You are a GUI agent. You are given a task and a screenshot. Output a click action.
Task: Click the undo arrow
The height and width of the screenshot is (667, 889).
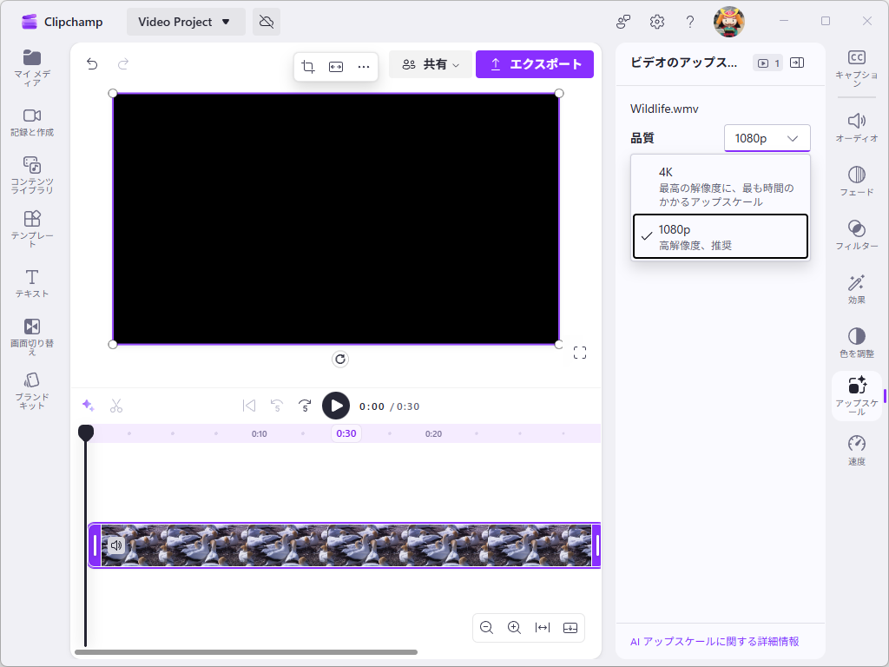(92, 64)
